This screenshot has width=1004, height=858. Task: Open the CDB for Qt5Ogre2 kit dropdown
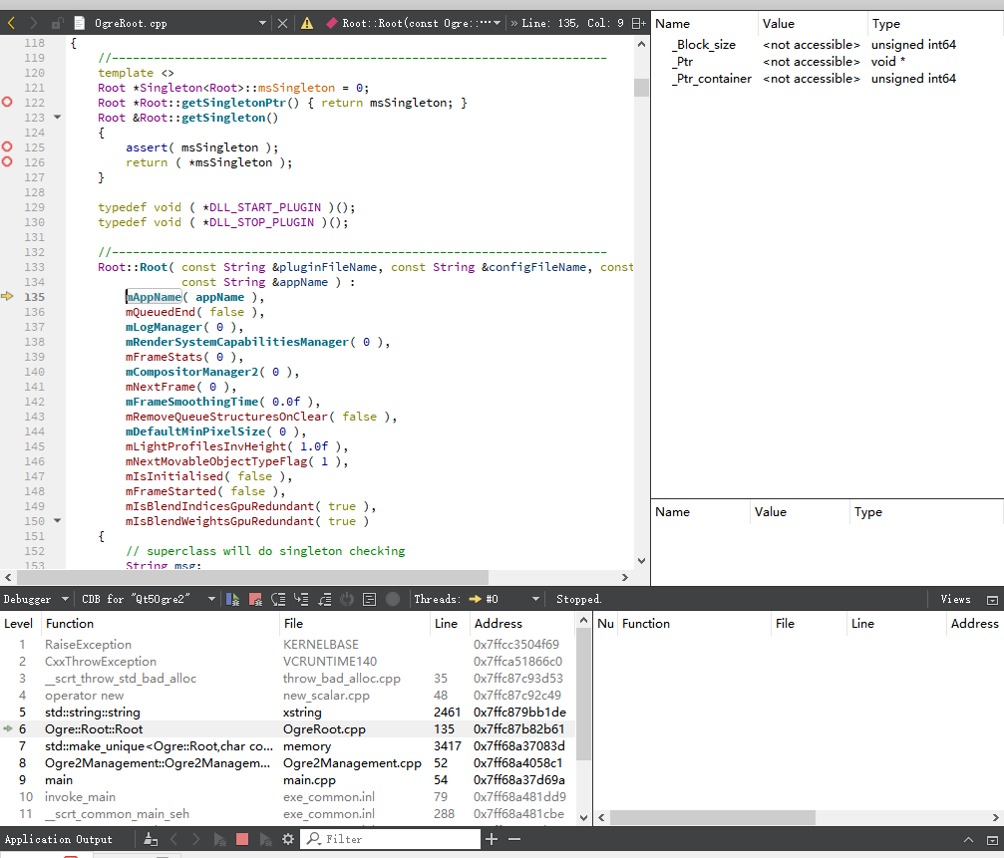pos(150,599)
